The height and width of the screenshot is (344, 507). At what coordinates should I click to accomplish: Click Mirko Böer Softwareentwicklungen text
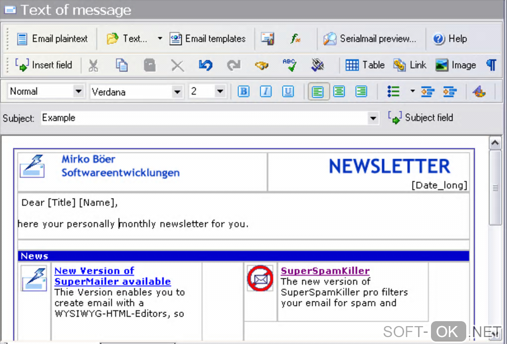click(x=121, y=166)
